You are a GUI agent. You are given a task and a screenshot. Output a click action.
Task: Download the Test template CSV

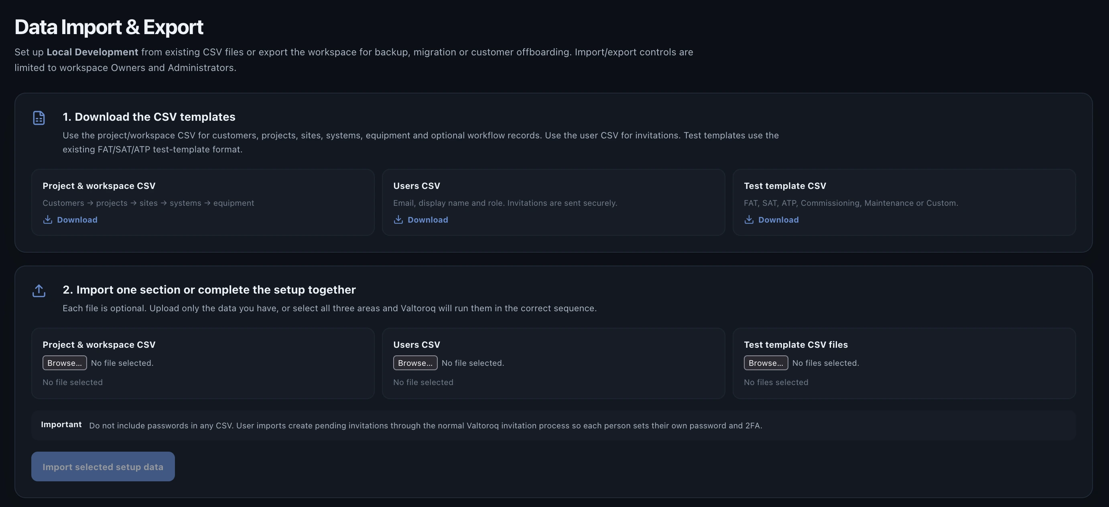coord(772,219)
